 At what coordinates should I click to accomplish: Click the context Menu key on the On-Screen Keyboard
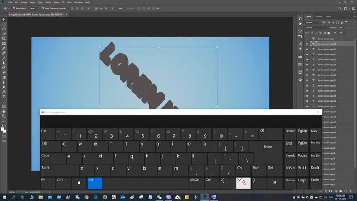[x=274, y=183]
